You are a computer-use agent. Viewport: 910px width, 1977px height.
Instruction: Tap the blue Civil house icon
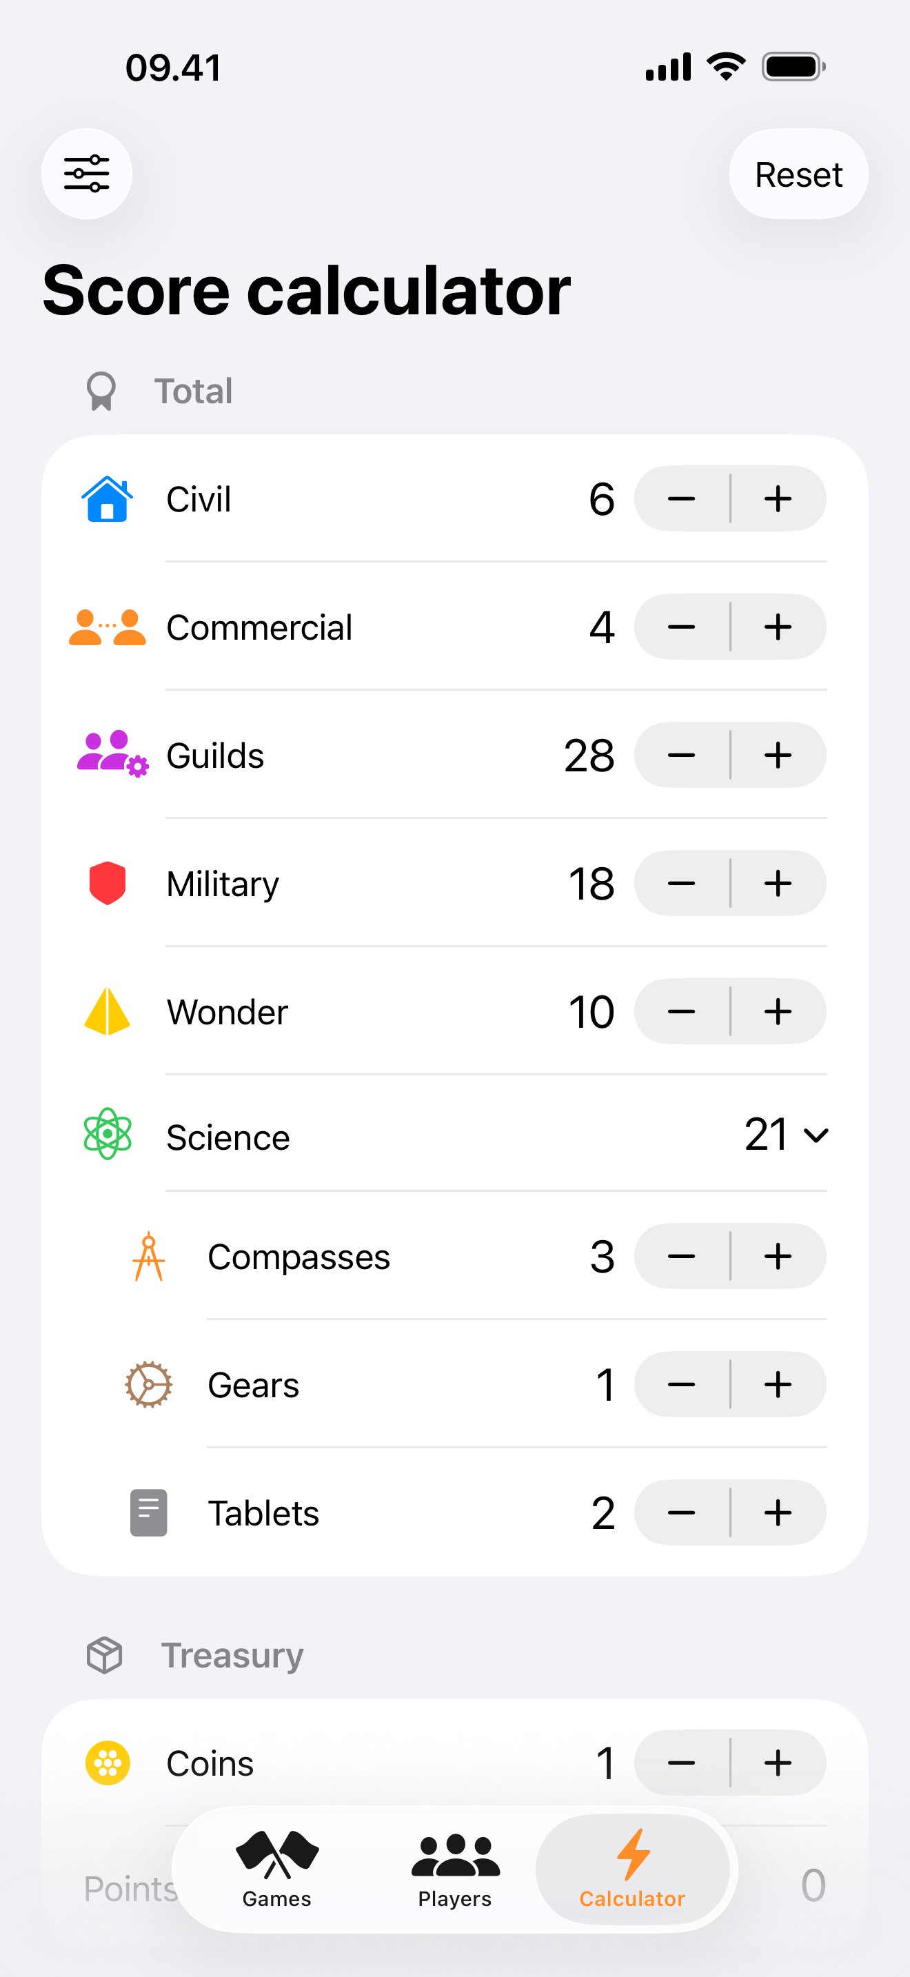(108, 499)
